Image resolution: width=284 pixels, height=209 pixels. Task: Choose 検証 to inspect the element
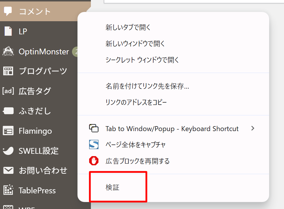click(x=112, y=188)
